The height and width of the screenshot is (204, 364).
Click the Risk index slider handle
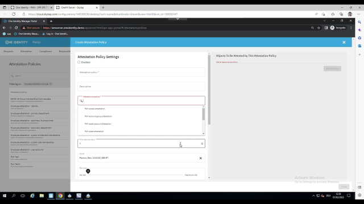88,171
